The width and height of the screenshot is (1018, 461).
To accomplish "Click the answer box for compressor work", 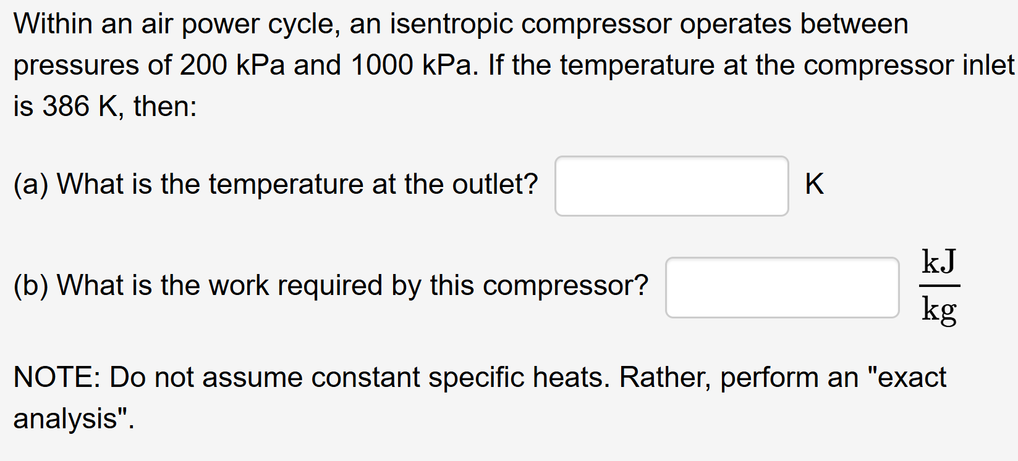I will pos(781,288).
